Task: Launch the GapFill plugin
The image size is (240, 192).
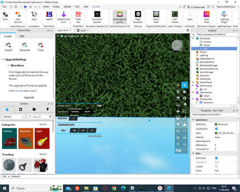Action: (49, 16)
